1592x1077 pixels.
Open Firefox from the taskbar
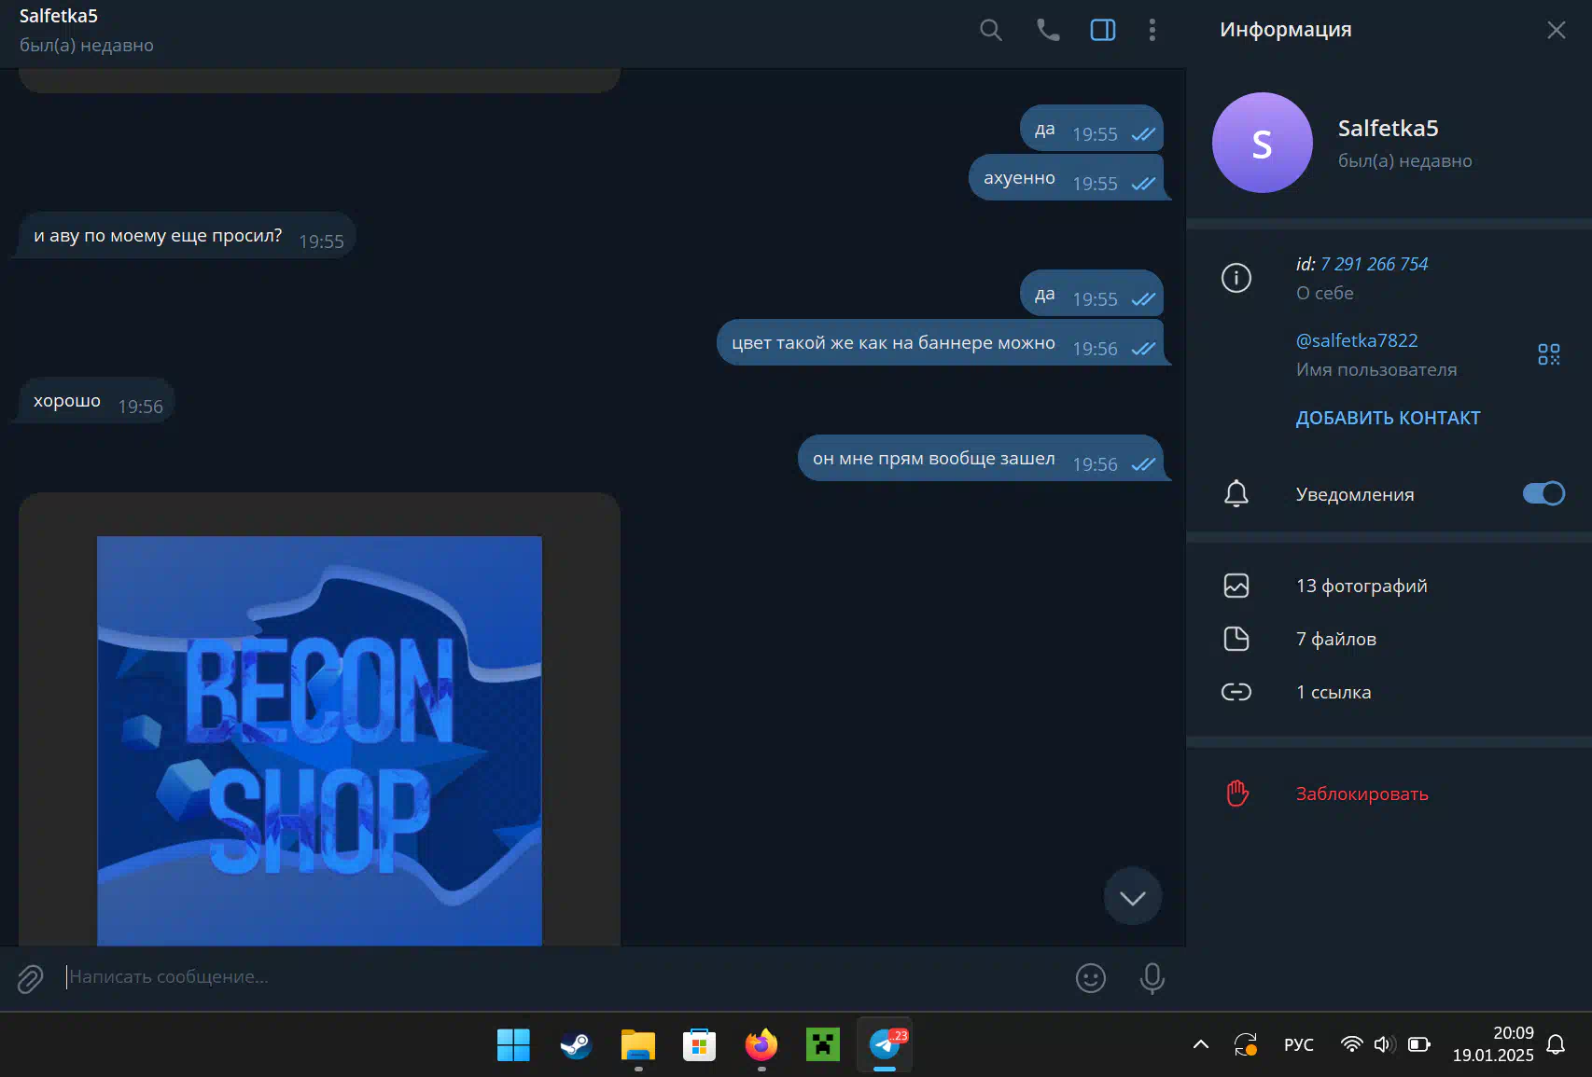[x=761, y=1045]
